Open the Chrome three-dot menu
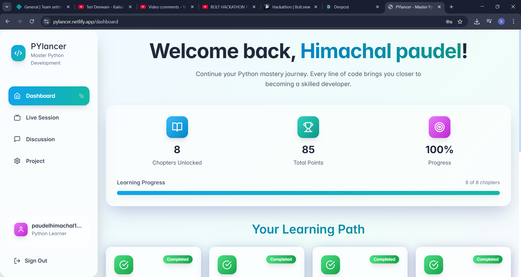 513,21
